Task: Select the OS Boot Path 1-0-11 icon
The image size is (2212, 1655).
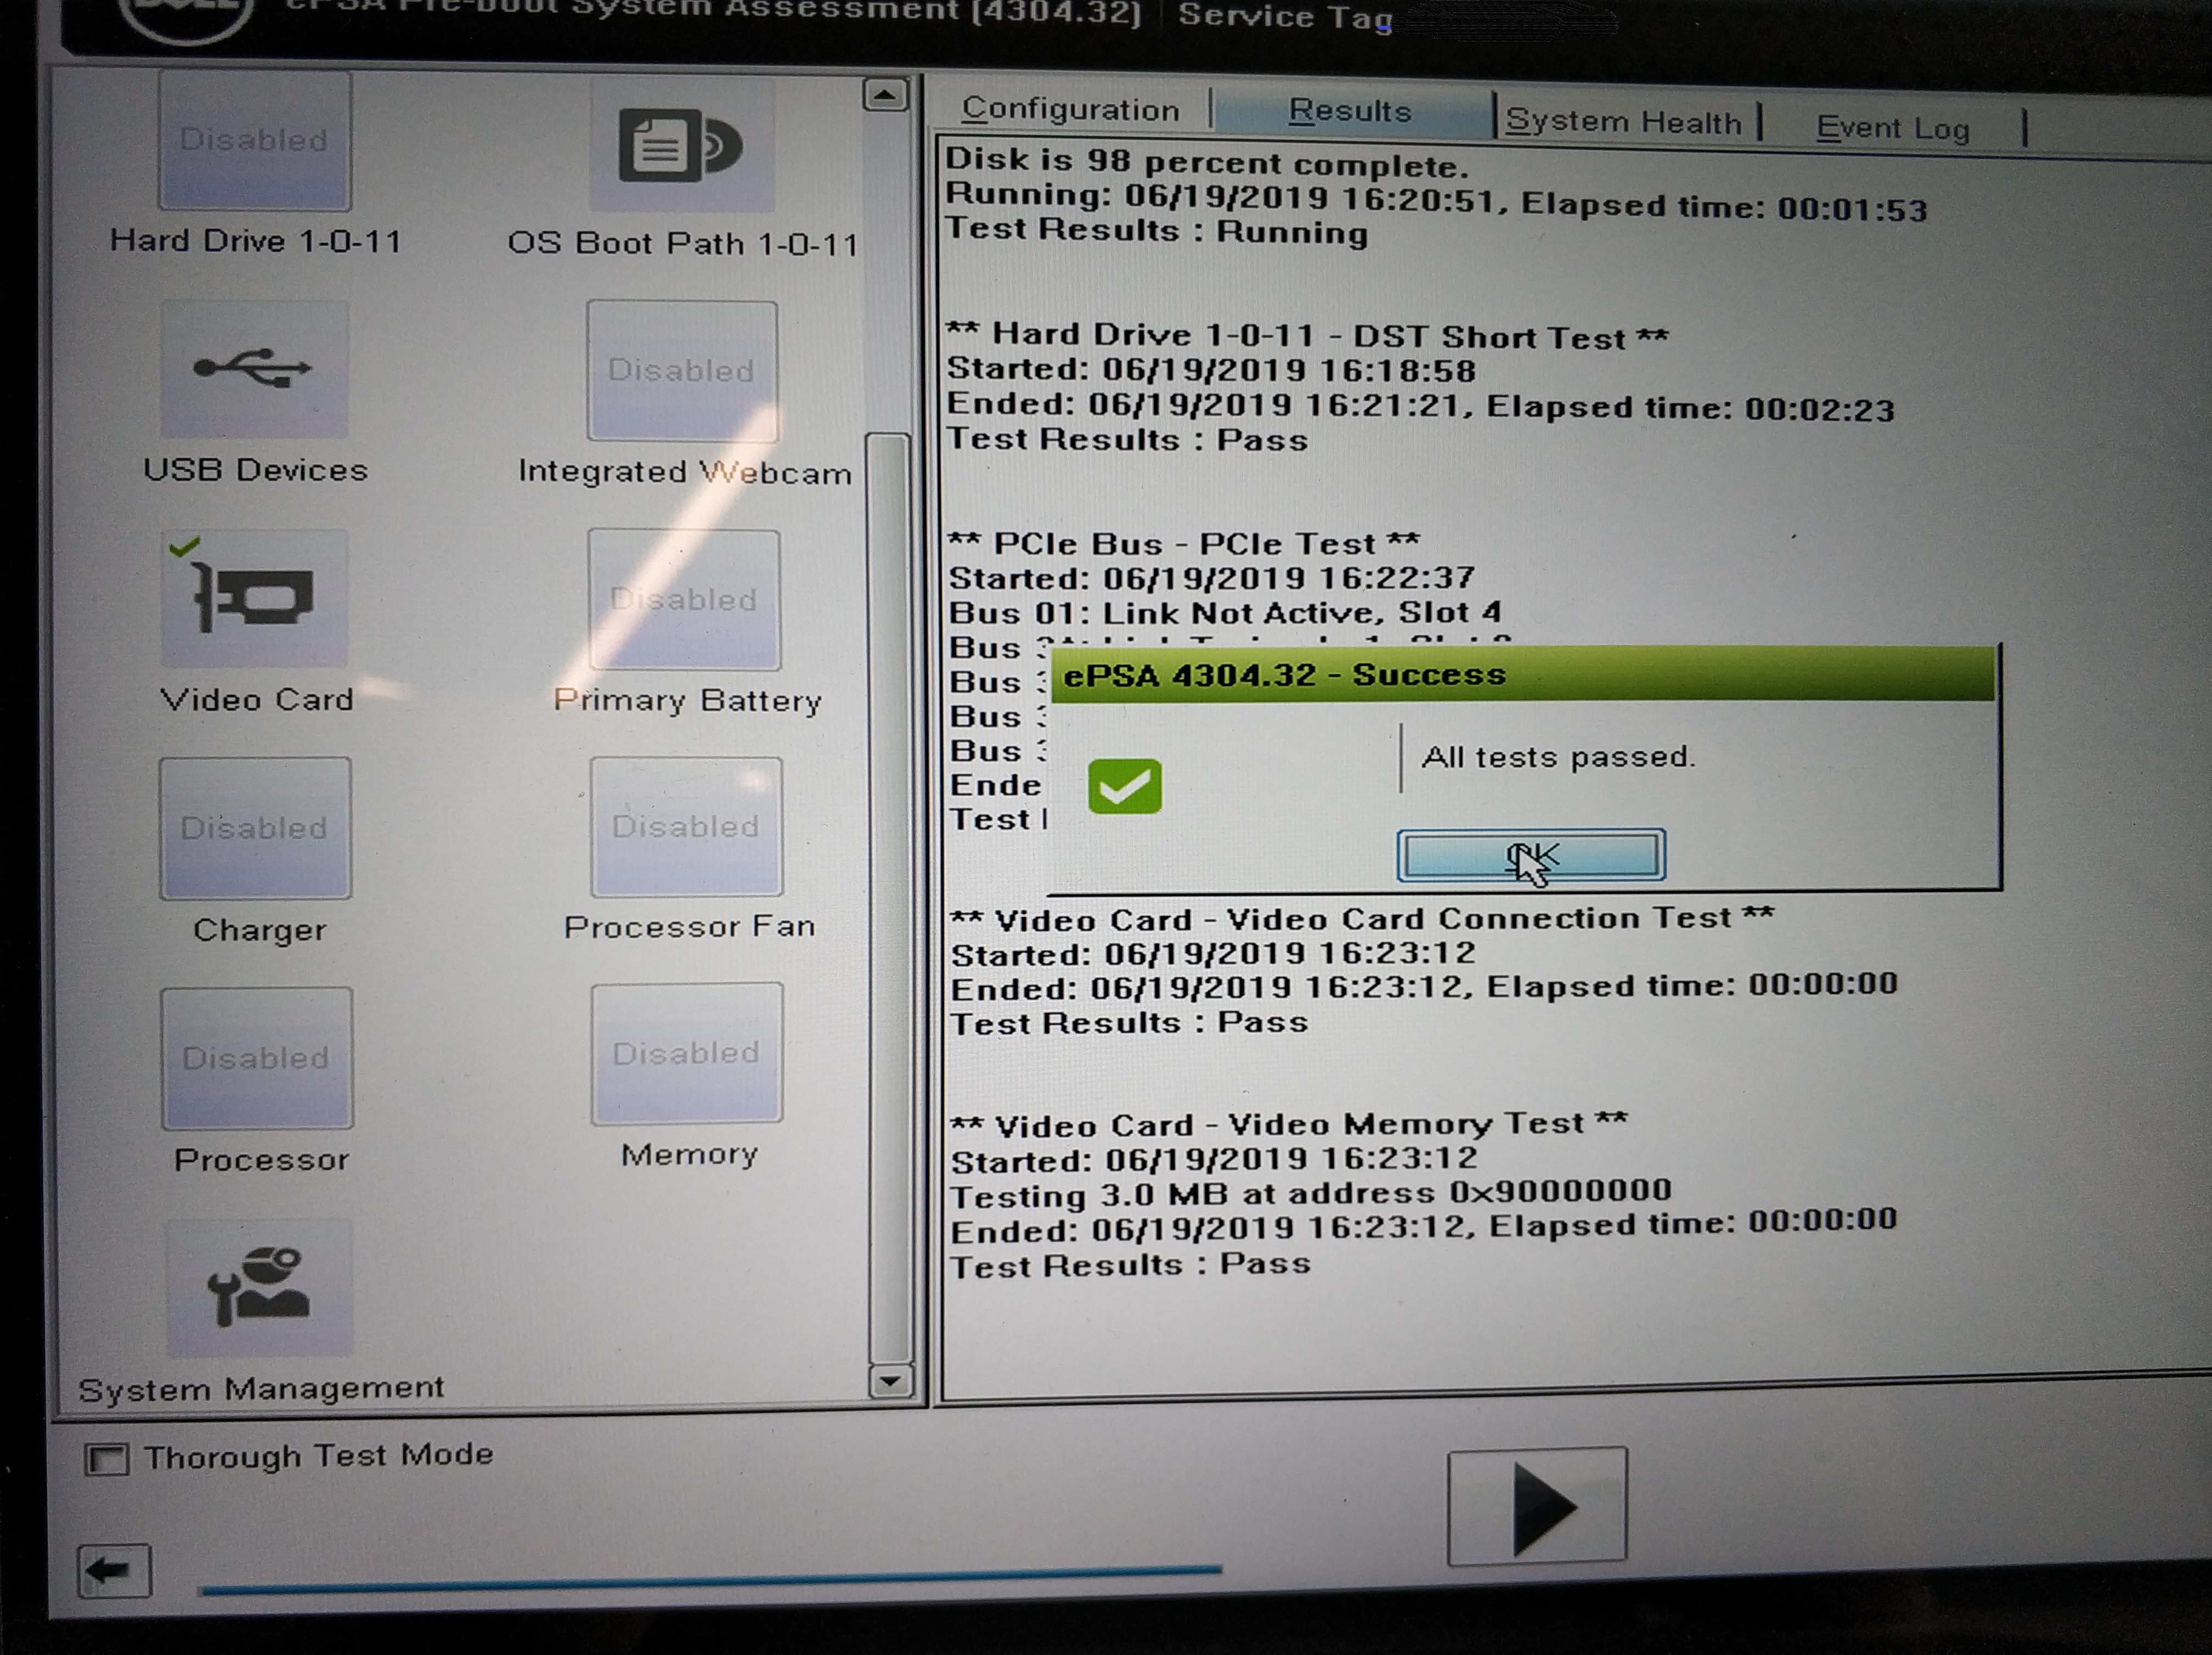Action: pyautogui.click(x=682, y=145)
